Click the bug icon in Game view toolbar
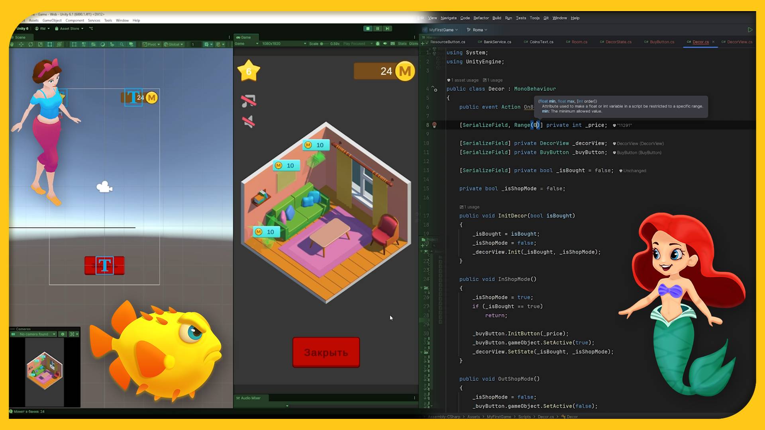Image resolution: width=765 pixels, height=430 pixels. [378, 43]
